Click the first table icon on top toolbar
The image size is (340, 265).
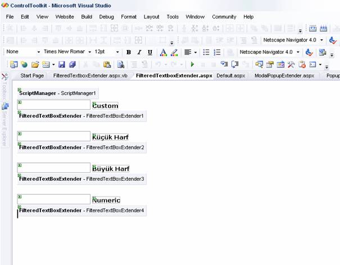click(x=312, y=28)
